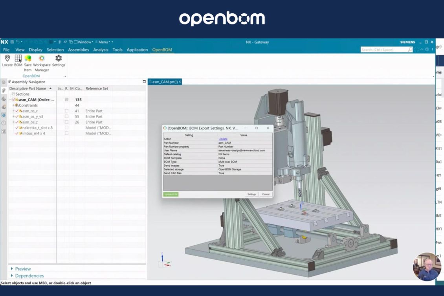Image resolution: width=444 pixels, height=296 pixels.
Task: Open the View tab
Action: click(x=20, y=50)
